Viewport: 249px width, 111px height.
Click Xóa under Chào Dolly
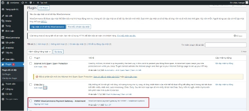(45, 88)
